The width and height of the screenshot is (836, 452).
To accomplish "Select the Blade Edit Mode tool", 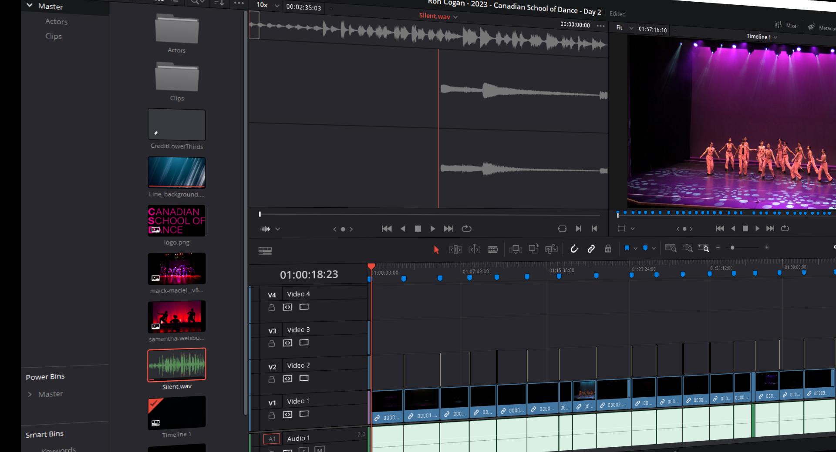I will pos(492,249).
